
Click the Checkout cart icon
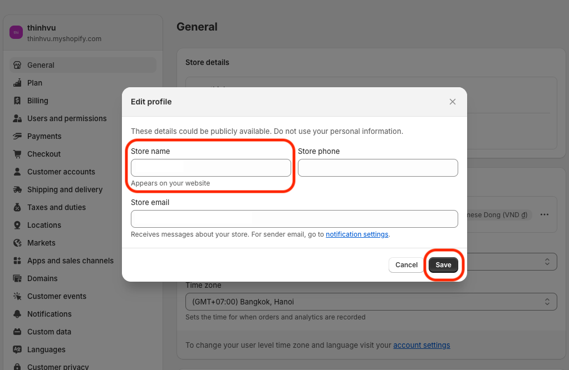17,154
